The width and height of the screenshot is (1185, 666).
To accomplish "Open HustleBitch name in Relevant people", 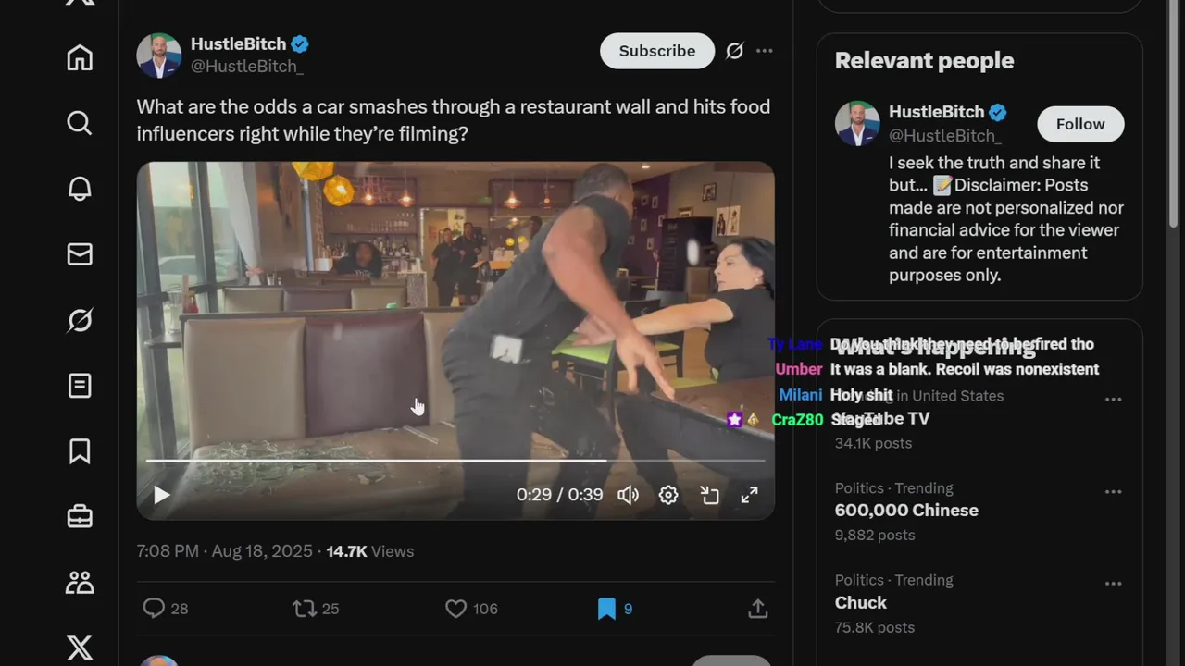I will click(x=936, y=112).
